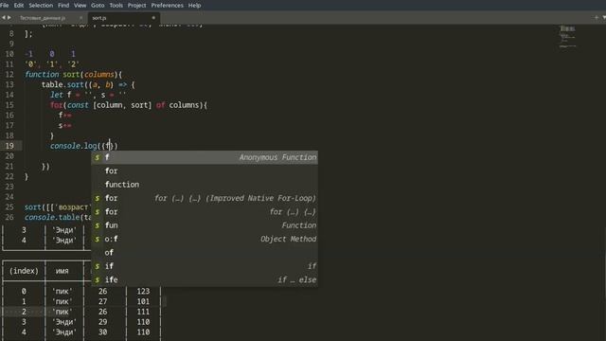
Task: Click the 'let f' declaration line
Action: point(88,95)
